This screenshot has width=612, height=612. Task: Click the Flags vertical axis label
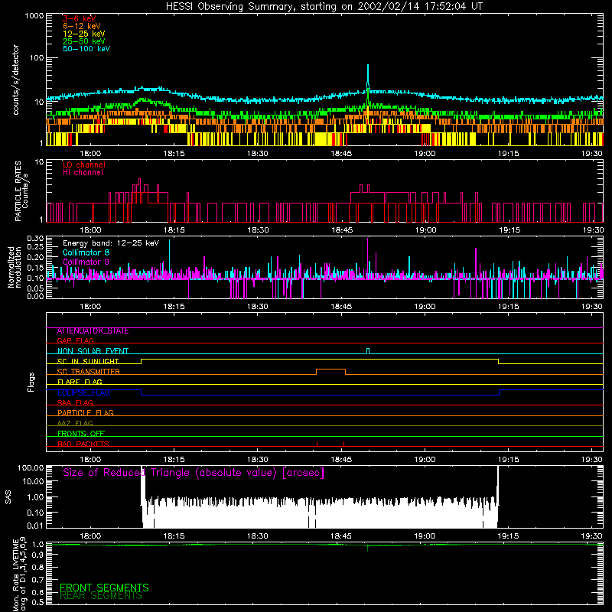[31, 382]
